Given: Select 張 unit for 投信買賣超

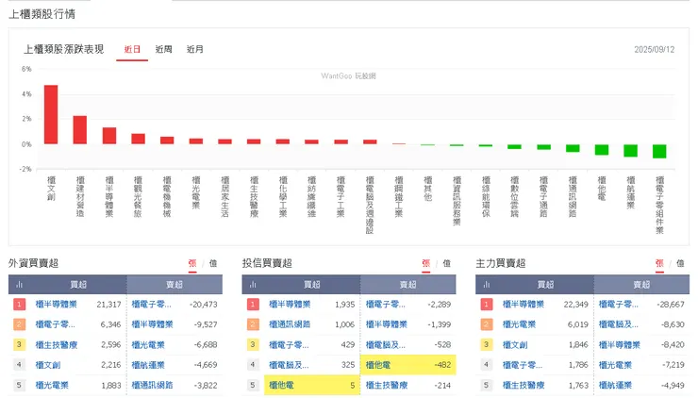Looking at the screenshot, I should [426, 263].
